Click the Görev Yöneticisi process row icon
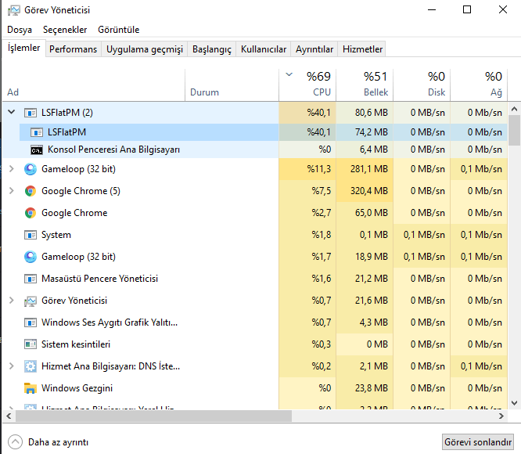 [x=31, y=301]
